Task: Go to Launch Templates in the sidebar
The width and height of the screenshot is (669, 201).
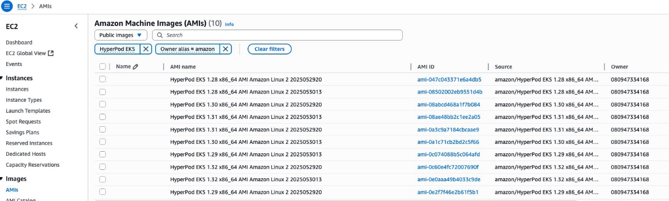Action: (28, 111)
